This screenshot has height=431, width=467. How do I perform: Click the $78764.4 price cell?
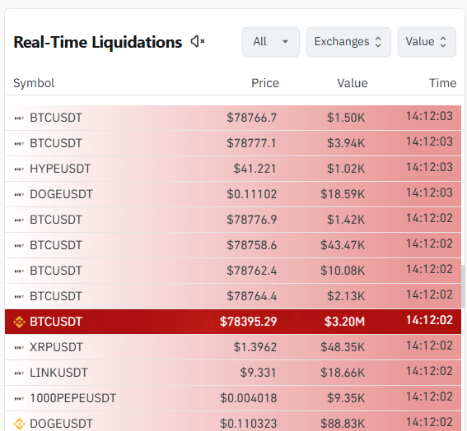(252, 296)
